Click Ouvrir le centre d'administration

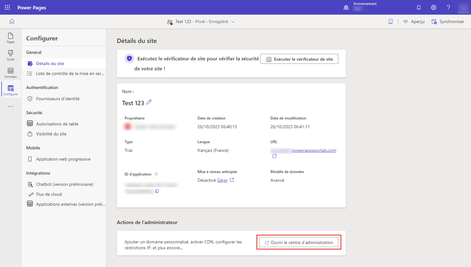click(299, 242)
